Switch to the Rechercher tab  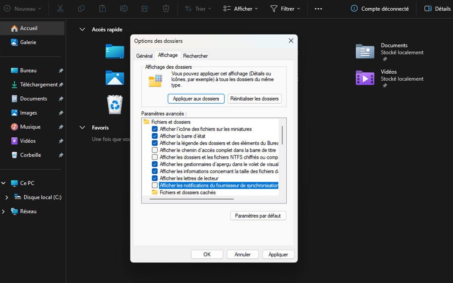coord(195,56)
